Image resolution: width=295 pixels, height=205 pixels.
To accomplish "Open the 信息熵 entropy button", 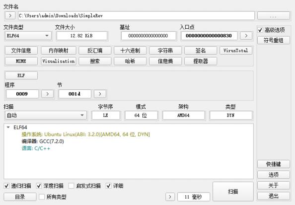I will tap(165, 61).
